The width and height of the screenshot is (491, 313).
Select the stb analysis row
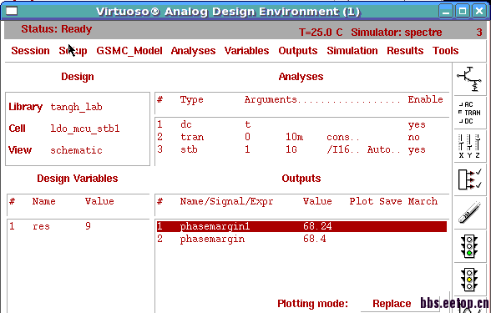[302, 149]
